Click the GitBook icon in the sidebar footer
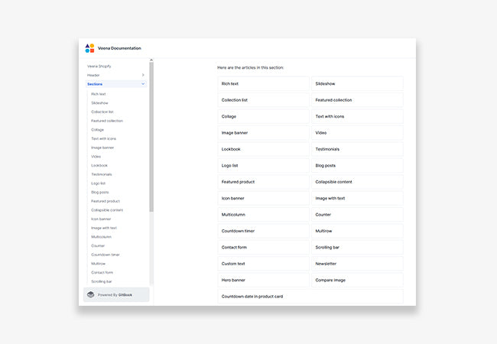This screenshot has width=497, height=344. [x=91, y=294]
